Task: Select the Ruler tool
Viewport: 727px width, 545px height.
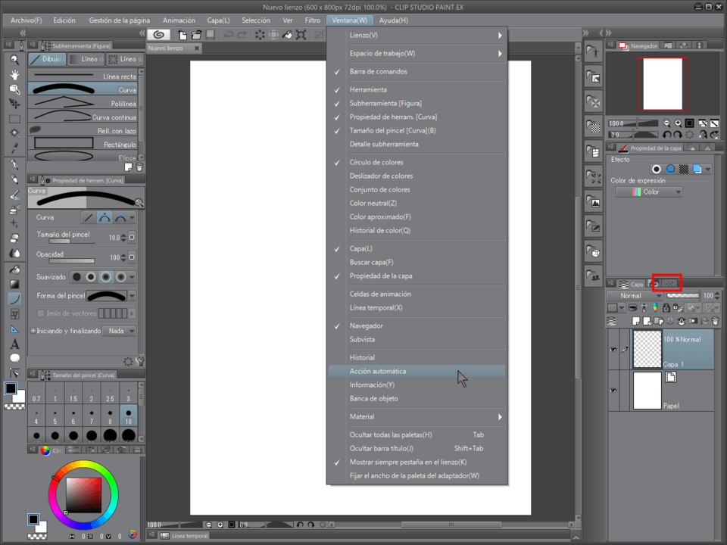Action: [x=15, y=329]
